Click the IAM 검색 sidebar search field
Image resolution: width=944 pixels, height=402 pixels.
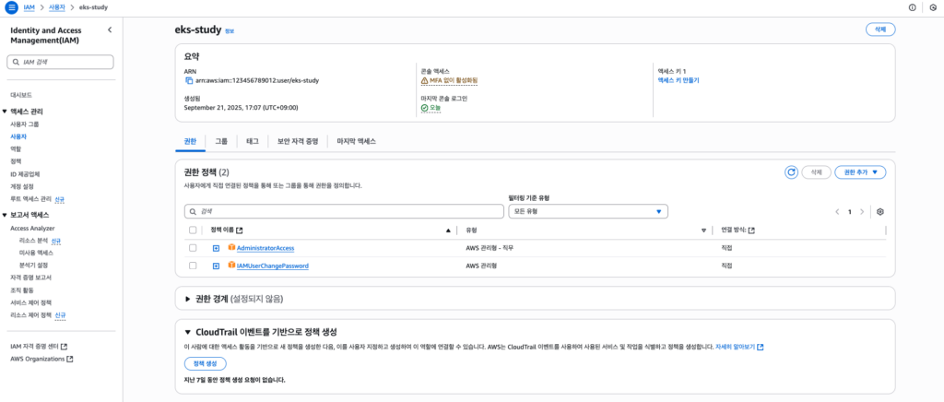pos(62,62)
